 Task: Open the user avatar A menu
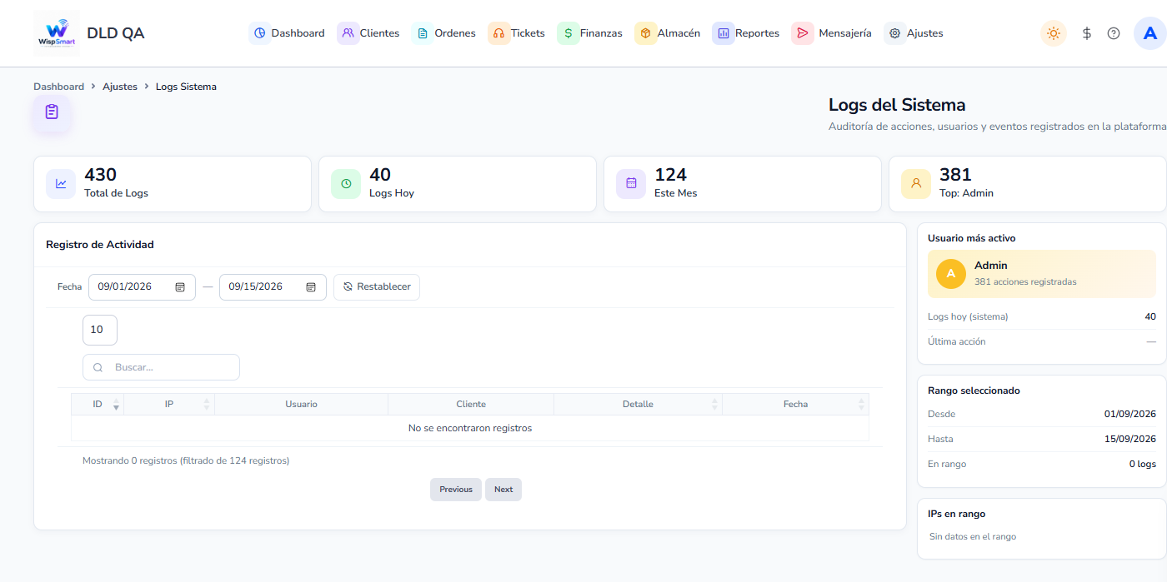(x=1150, y=33)
